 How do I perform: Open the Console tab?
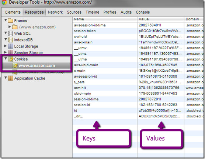tap(143, 12)
